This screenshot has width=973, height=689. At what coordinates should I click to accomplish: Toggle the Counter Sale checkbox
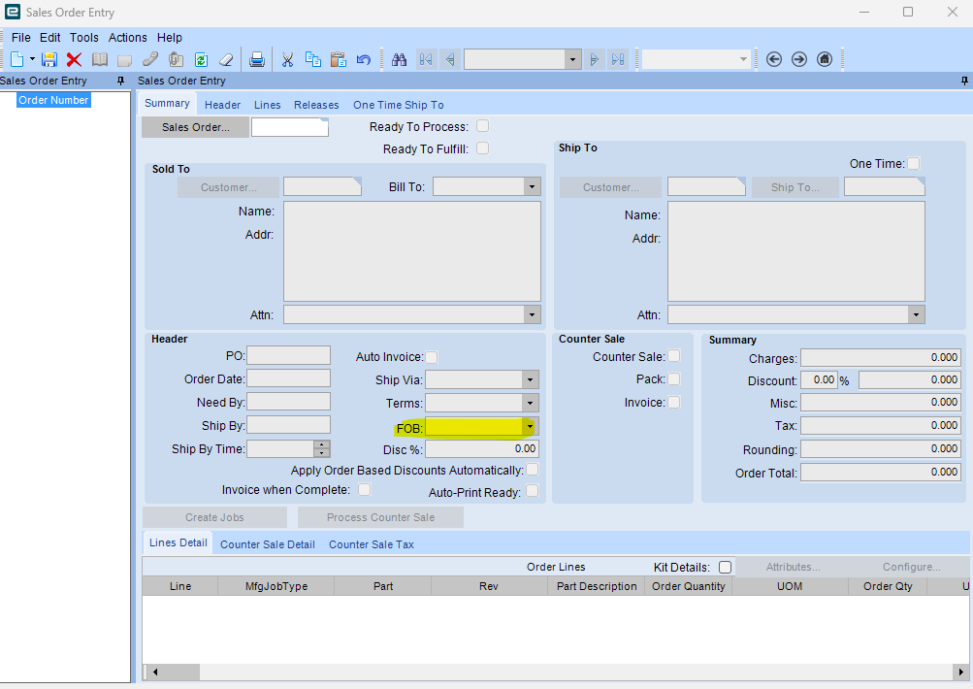(673, 356)
